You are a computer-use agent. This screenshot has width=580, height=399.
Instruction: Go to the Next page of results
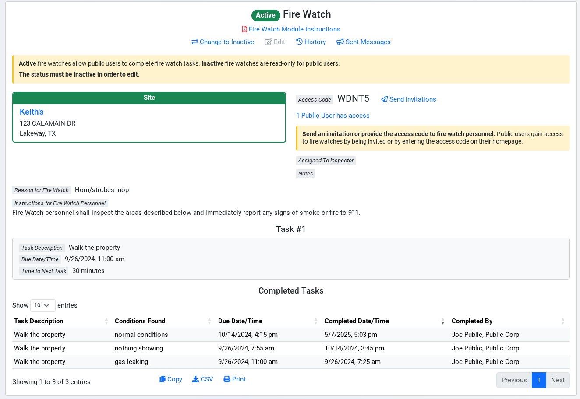point(557,380)
